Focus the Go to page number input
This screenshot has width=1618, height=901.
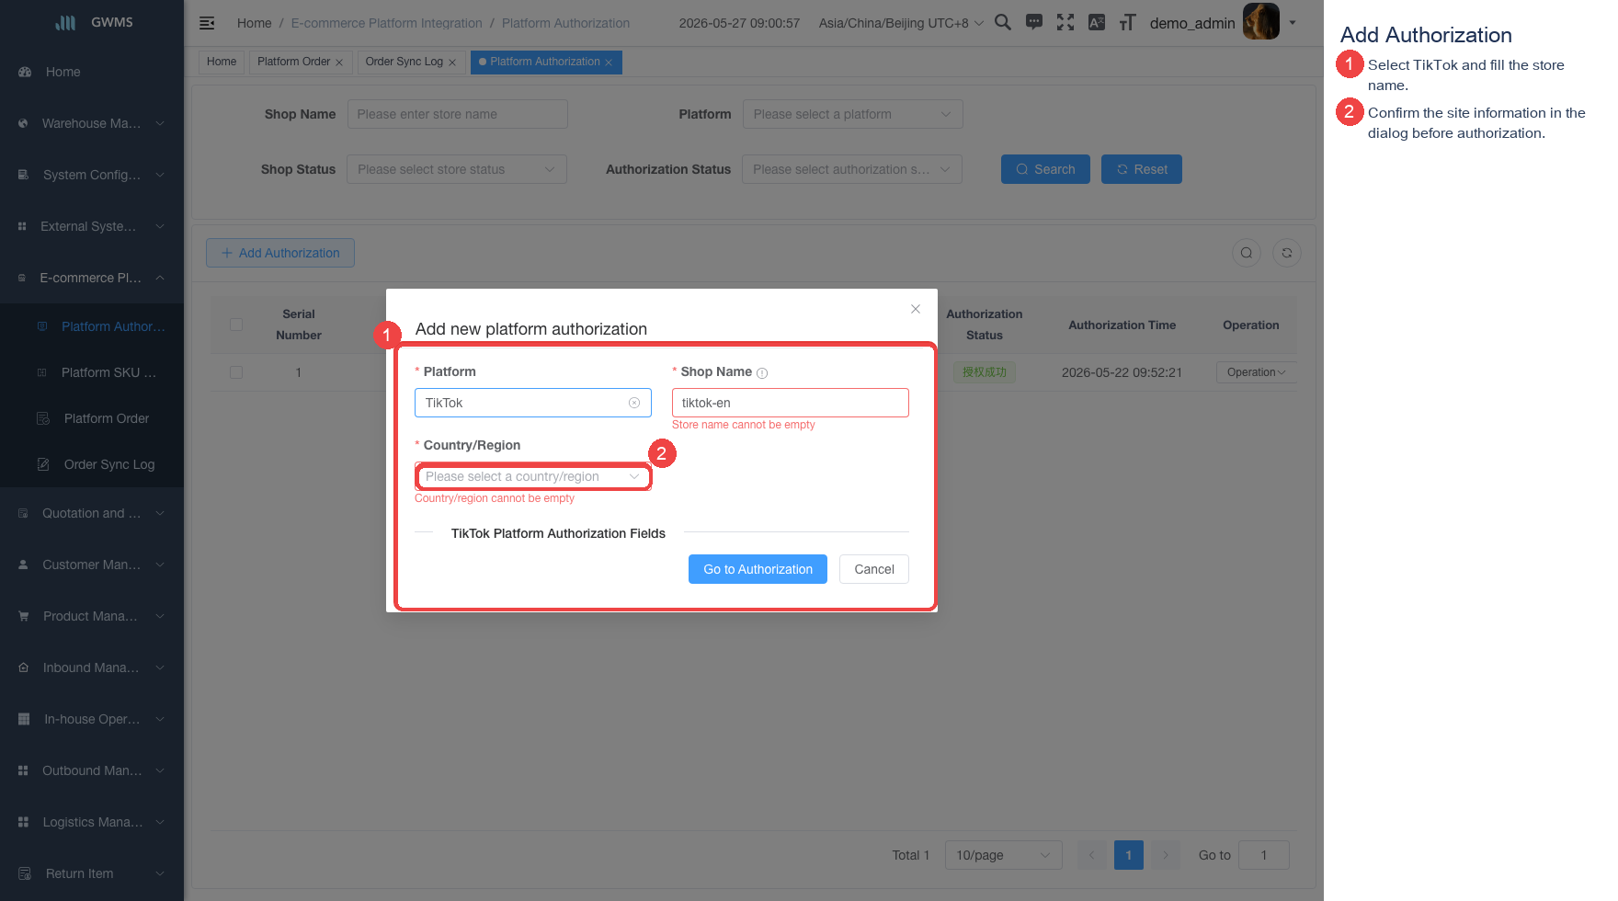point(1264,855)
